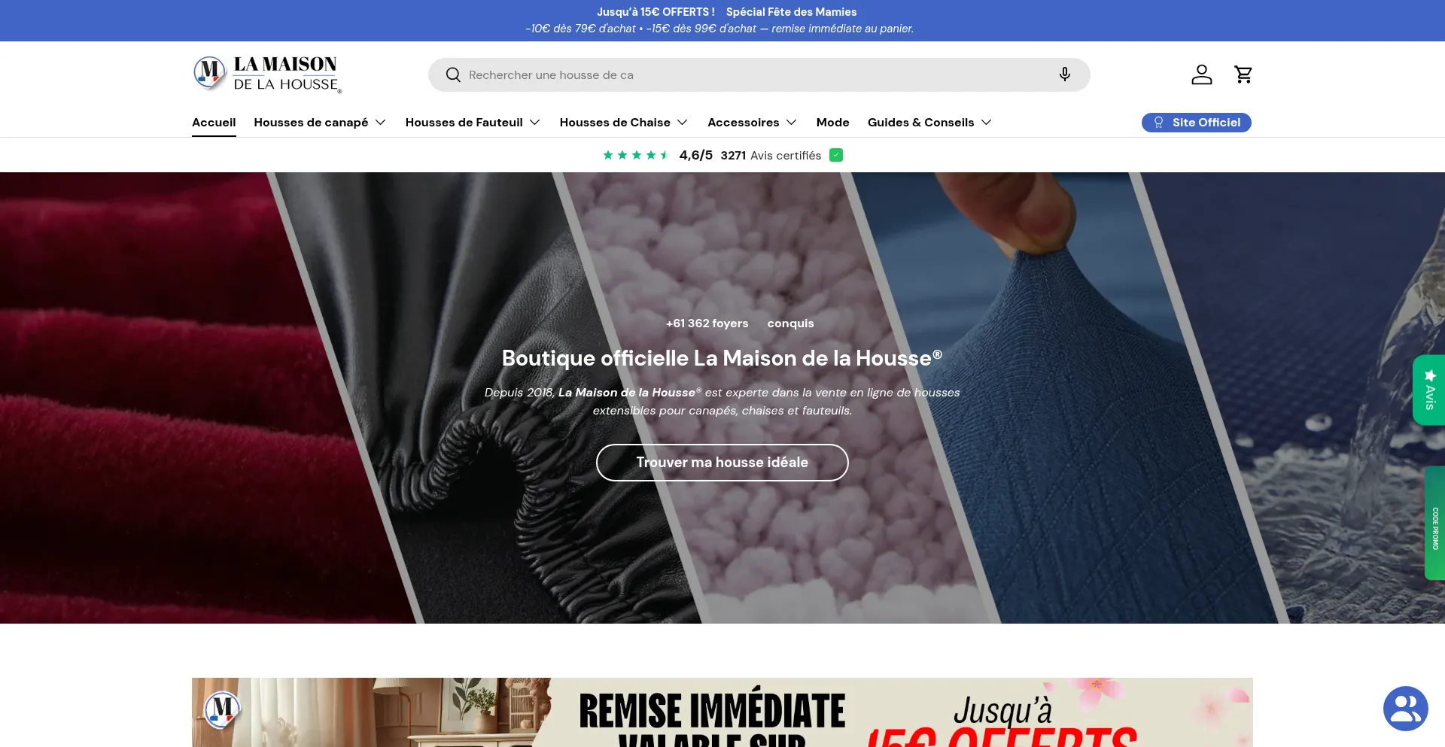Open the Mode section

click(x=832, y=122)
